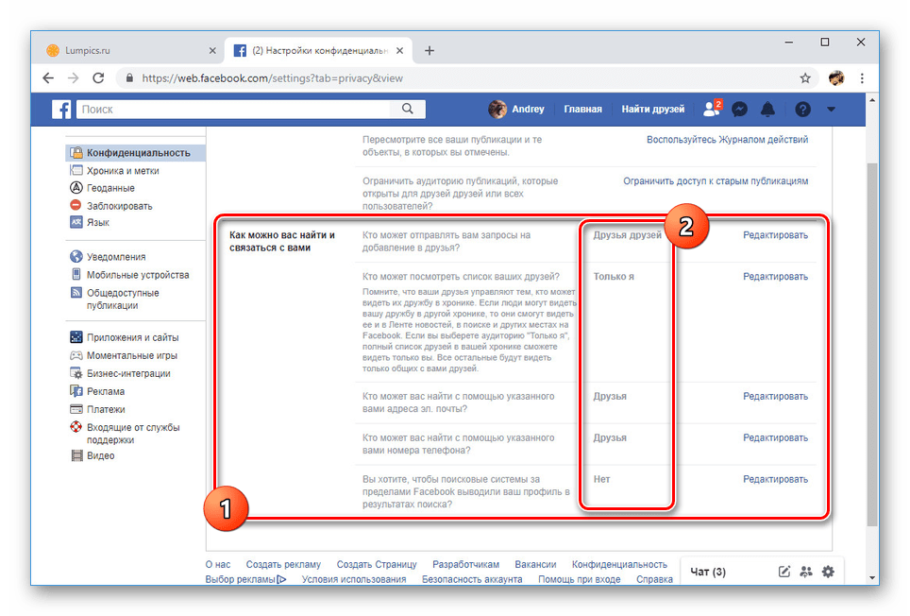Open the Chrome browser menu (three dots)
Screen dimensions: 910x616
(862, 78)
